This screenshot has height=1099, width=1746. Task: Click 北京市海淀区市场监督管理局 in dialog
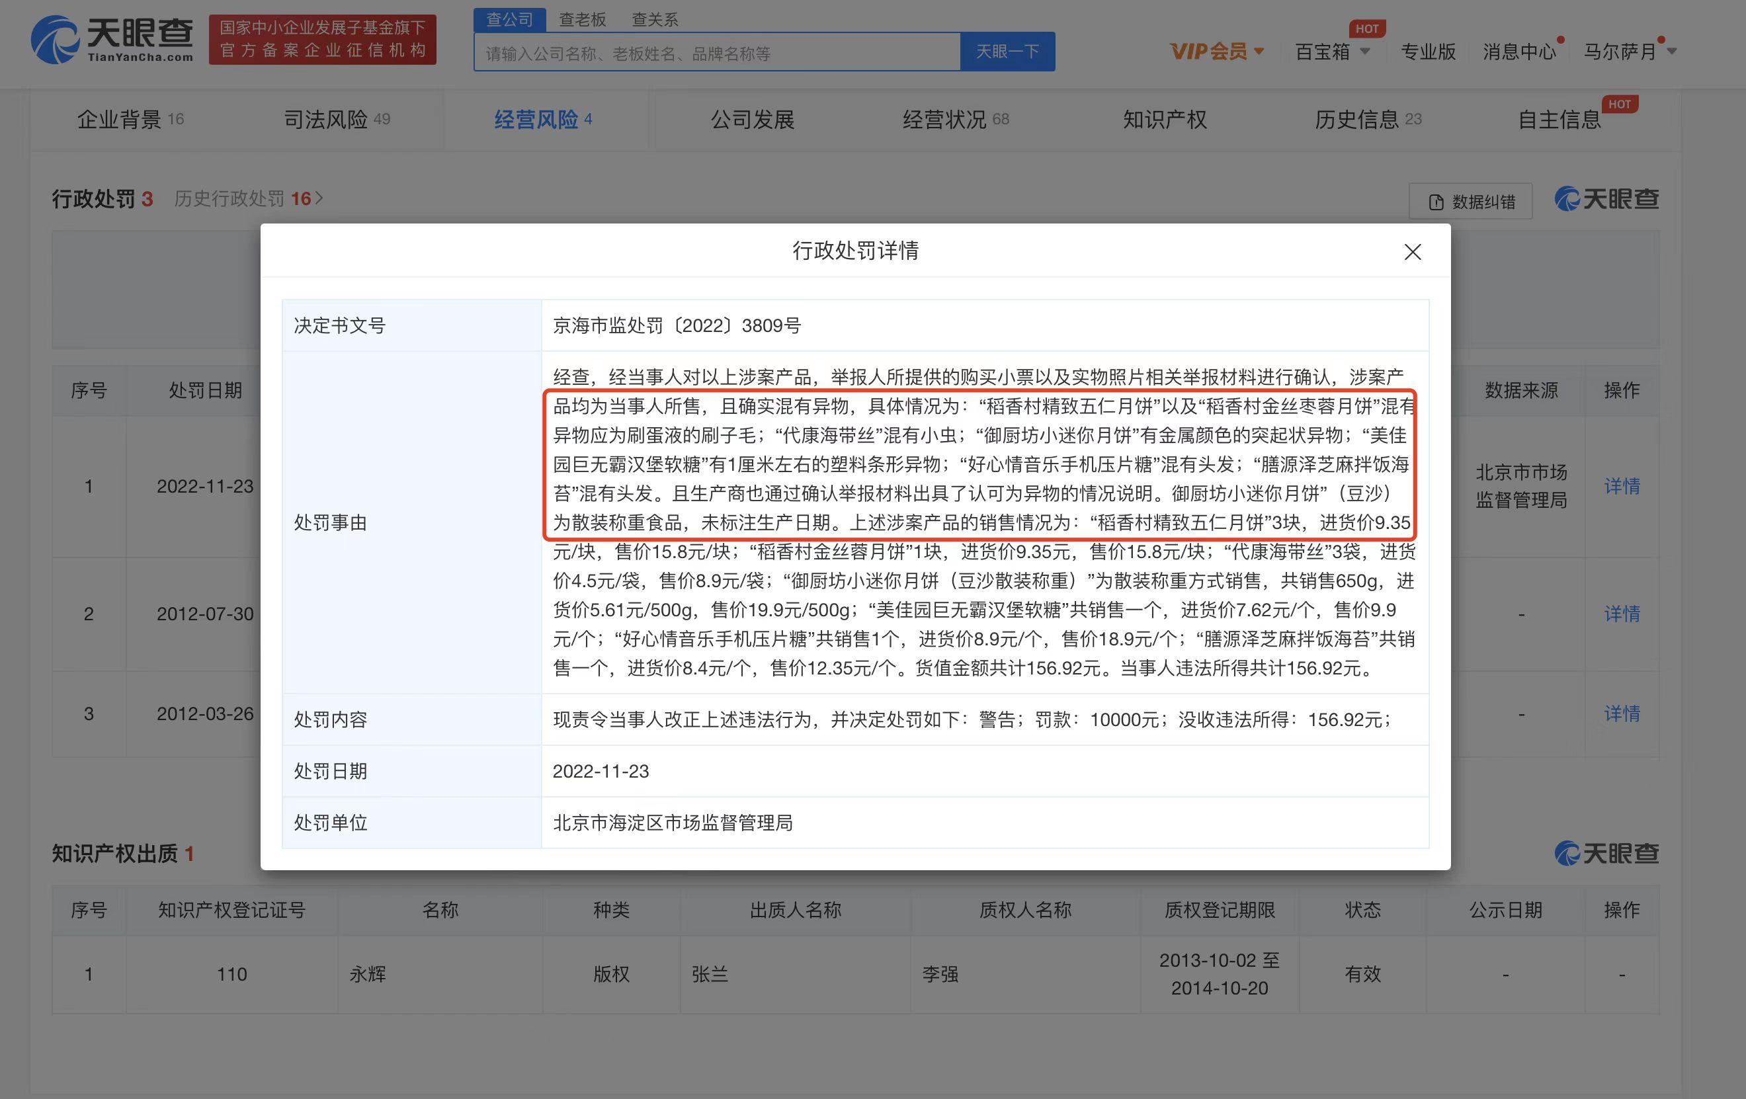673,822
